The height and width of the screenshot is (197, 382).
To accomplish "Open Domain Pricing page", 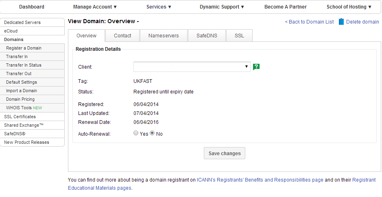I will click(x=32, y=99).
